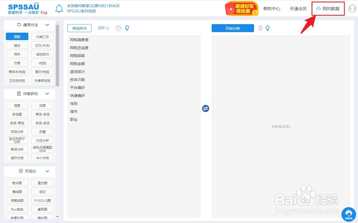The width and height of the screenshot is (358, 223).
Task: Select the 多选-多选 analysis
Action: 42,123
